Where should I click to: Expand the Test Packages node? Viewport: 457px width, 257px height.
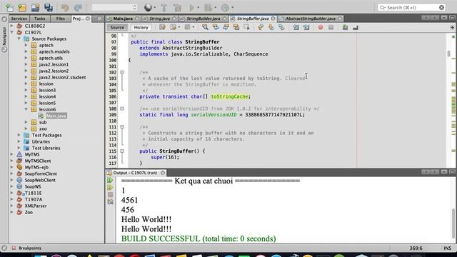pos(19,135)
